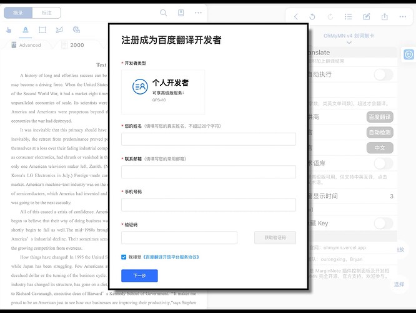This screenshot has width=416, height=313.
Task: Click the verification code input field
Action: point(179,237)
